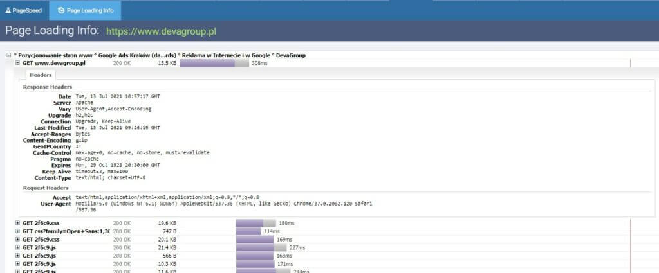Expand the 566 B 2f6c9.js request

(x=17, y=256)
